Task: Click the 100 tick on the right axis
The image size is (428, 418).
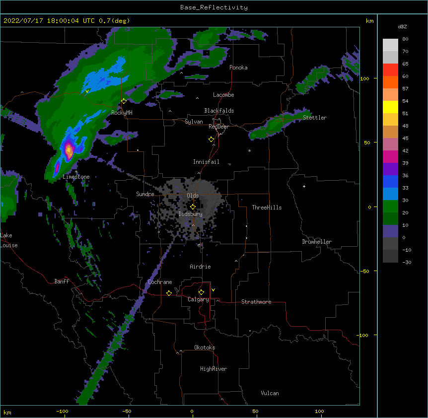Action: pyautogui.click(x=364, y=78)
